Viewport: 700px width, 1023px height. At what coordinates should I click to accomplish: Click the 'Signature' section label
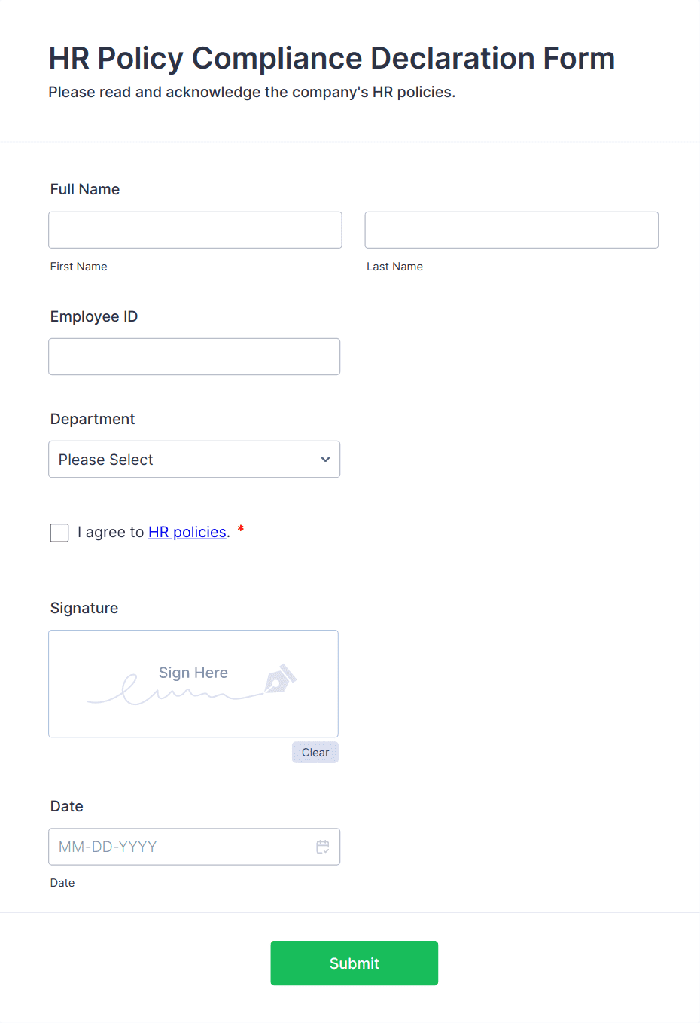(x=84, y=608)
